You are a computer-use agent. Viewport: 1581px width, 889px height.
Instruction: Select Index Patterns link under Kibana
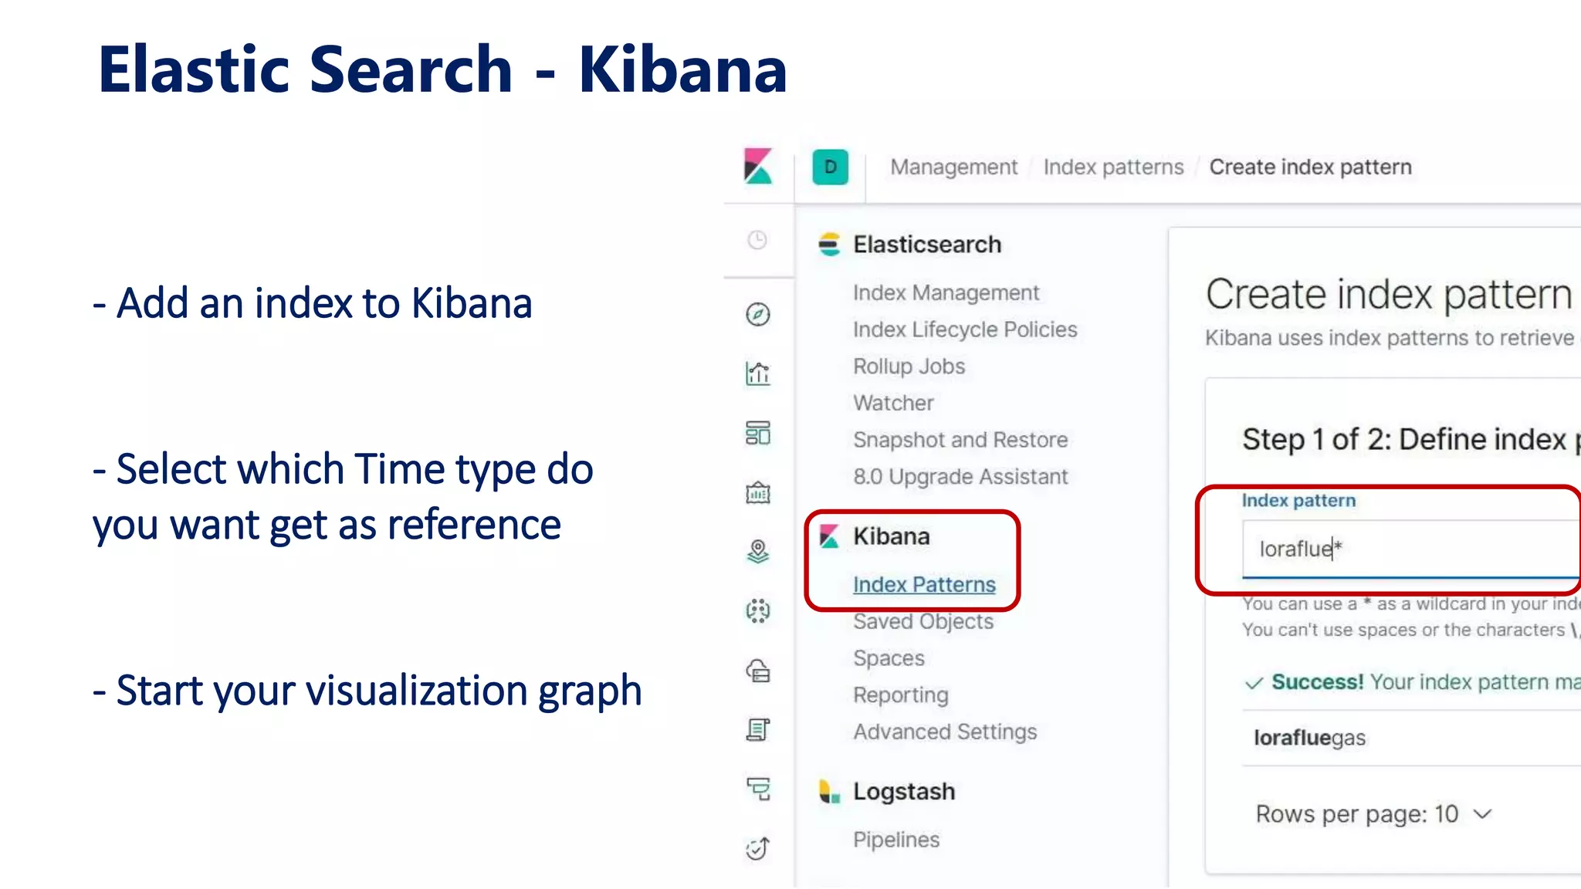pos(924,585)
